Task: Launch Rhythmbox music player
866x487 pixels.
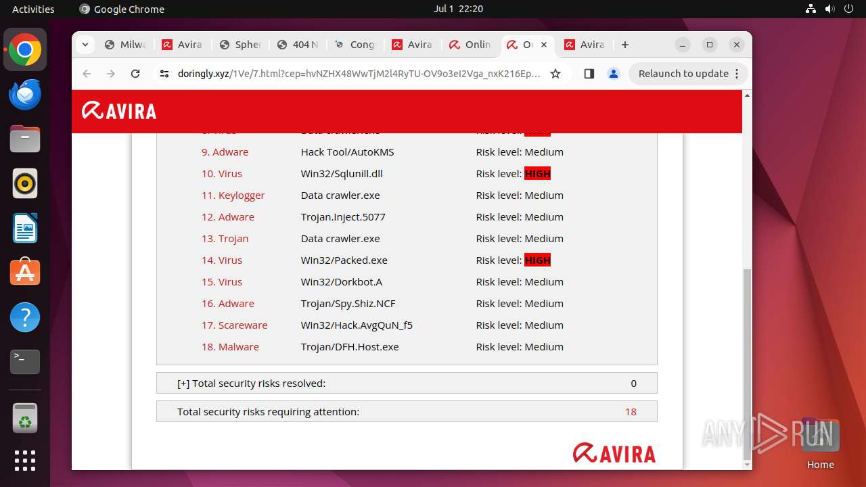Action: 25,183
